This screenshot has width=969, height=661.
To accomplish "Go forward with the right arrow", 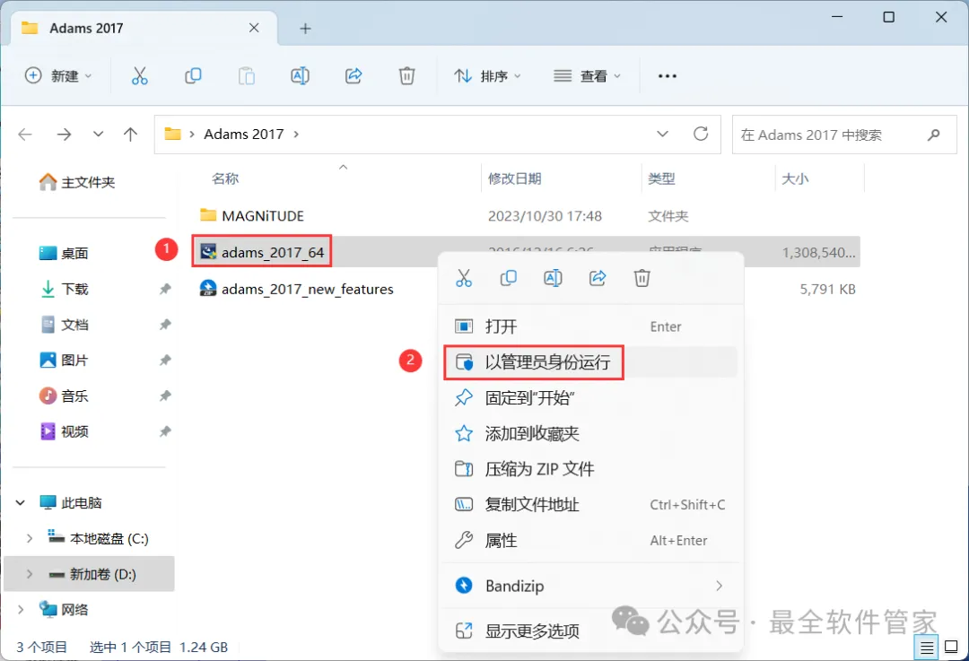I will [x=64, y=134].
